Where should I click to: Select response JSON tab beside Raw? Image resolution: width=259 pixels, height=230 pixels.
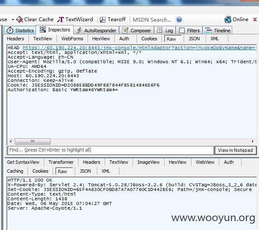click(x=85, y=171)
